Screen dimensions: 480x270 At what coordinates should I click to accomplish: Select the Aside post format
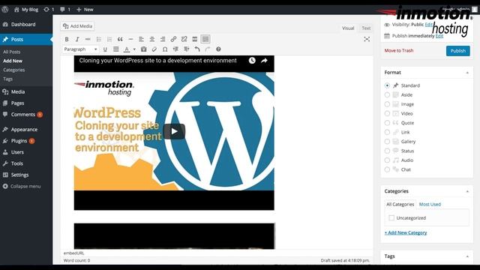387,95
